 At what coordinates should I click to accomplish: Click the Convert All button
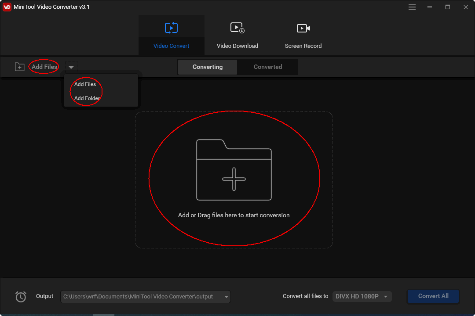(x=433, y=296)
